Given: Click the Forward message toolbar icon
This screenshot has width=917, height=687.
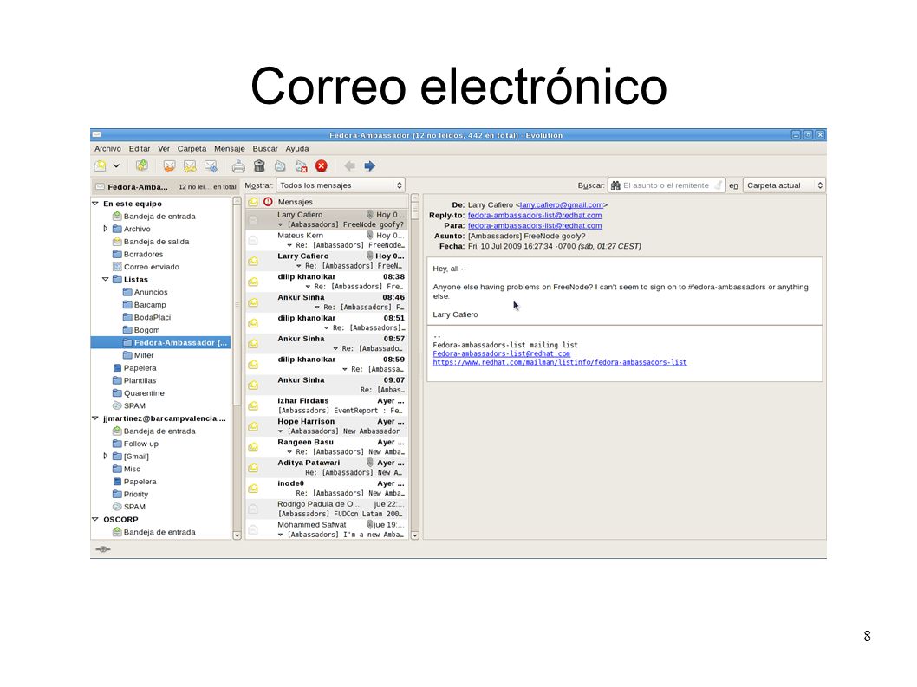Looking at the screenshot, I should pos(211,166).
